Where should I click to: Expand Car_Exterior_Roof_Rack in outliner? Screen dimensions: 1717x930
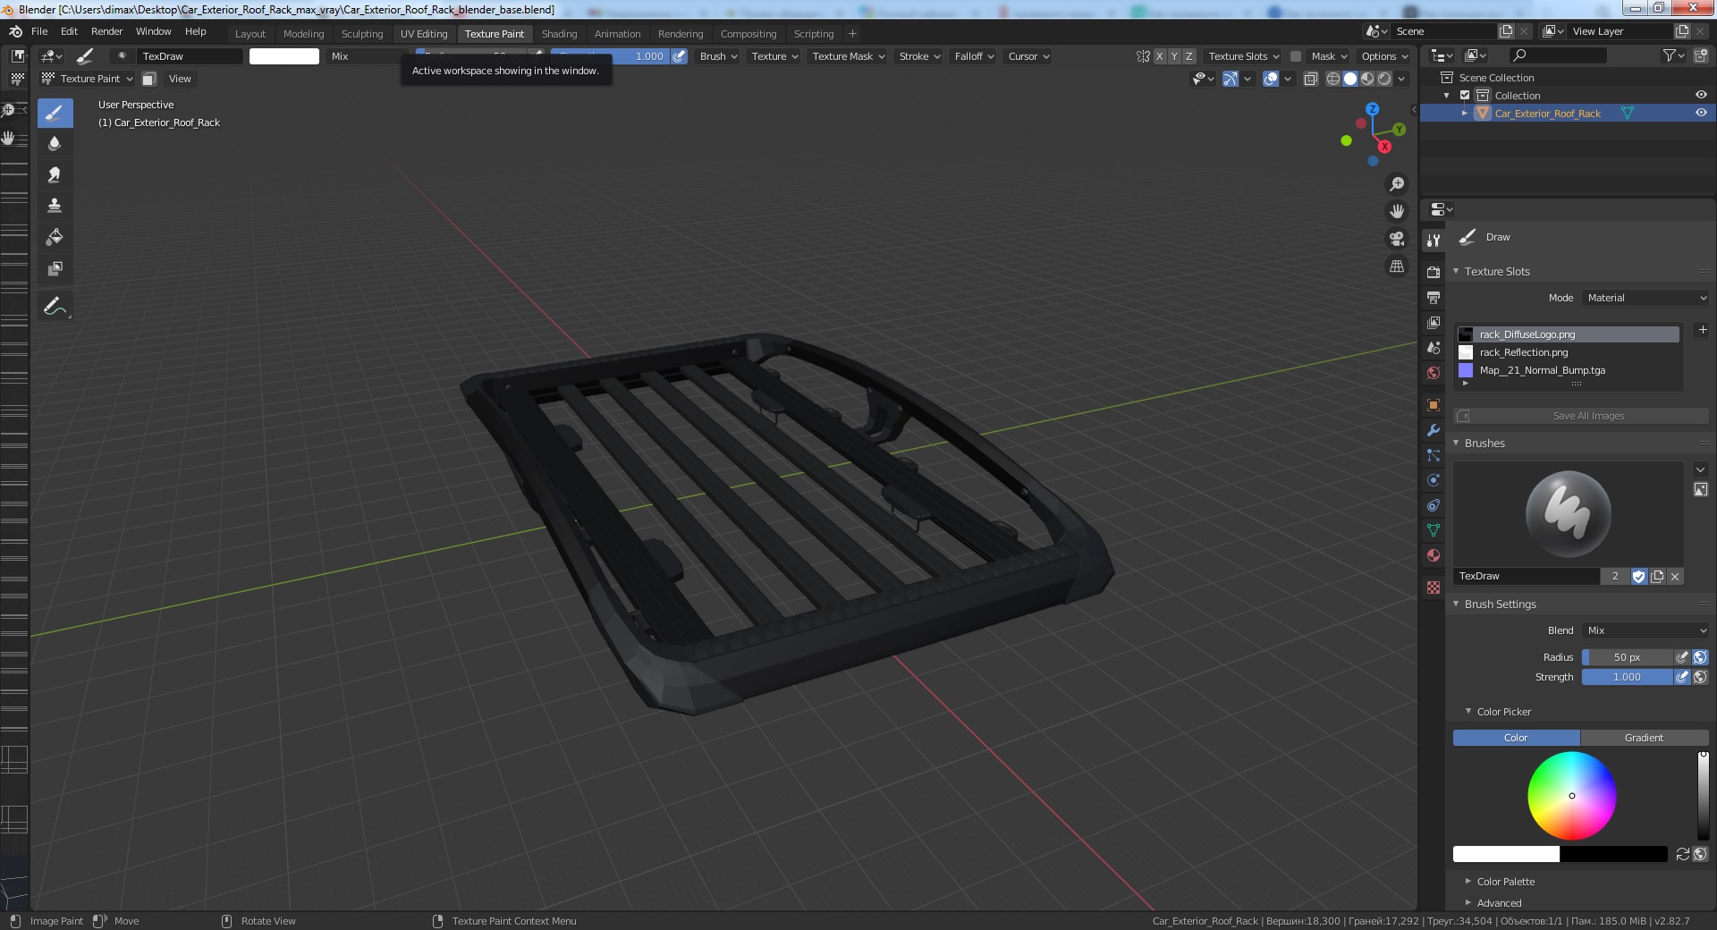(x=1464, y=114)
